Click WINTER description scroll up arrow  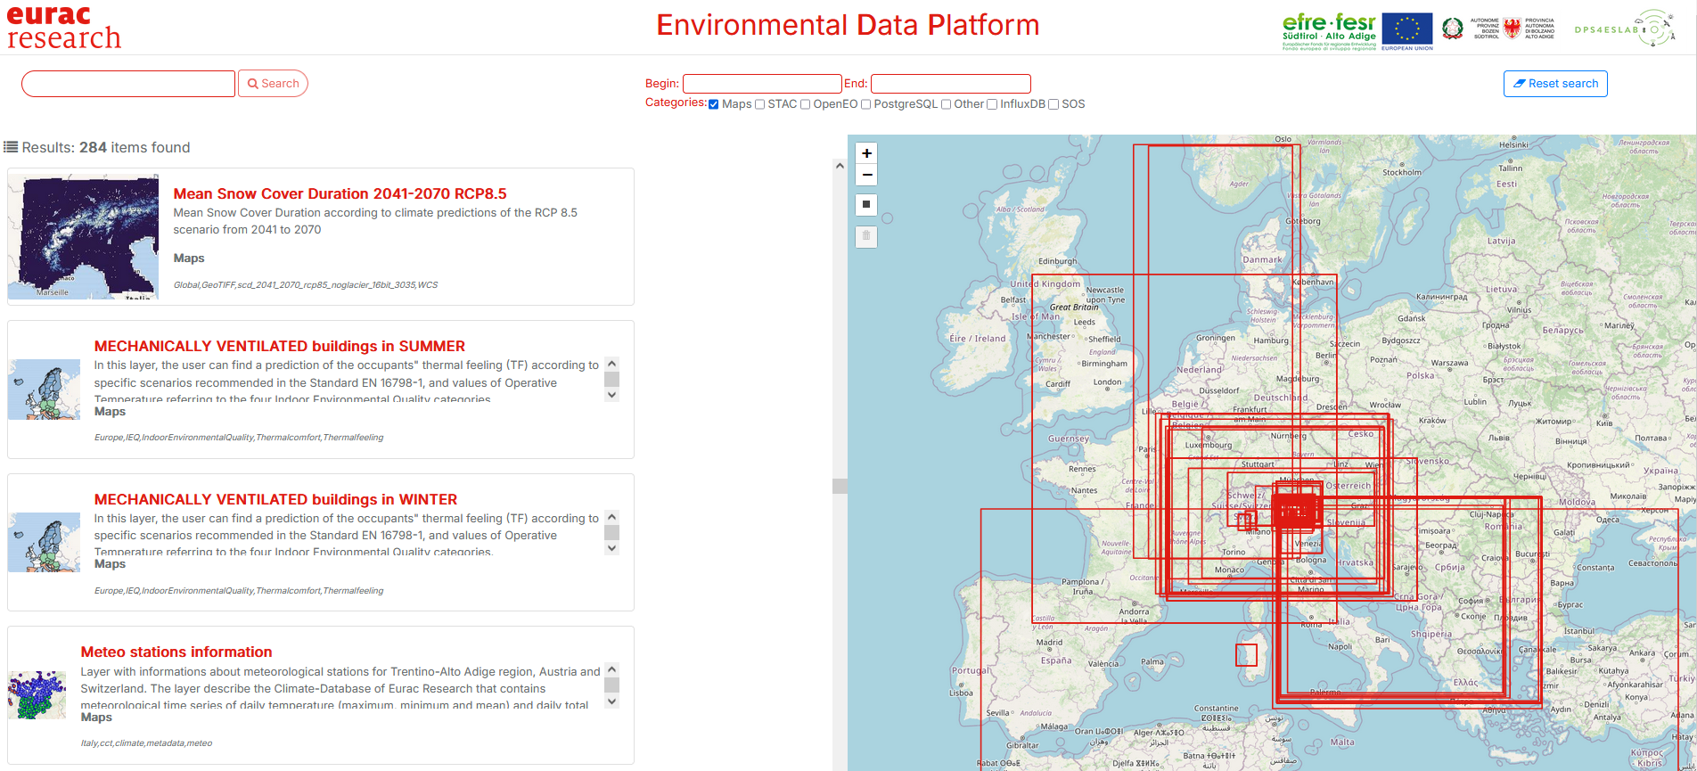pyautogui.click(x=611, y=517)
